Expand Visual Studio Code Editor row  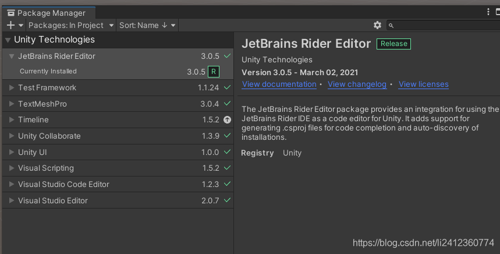12,184
